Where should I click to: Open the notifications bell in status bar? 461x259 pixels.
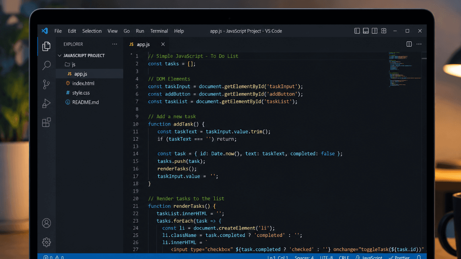coord(419,257)
